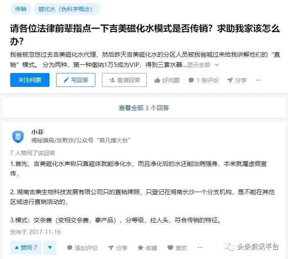Open 小菲's avatar profile picture
288x259 pixels.
click(18, 136)
